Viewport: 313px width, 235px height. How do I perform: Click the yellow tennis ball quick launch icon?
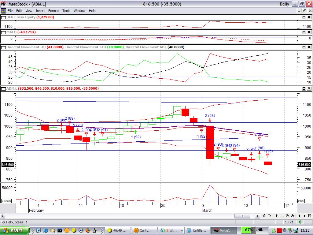point(74,230)
